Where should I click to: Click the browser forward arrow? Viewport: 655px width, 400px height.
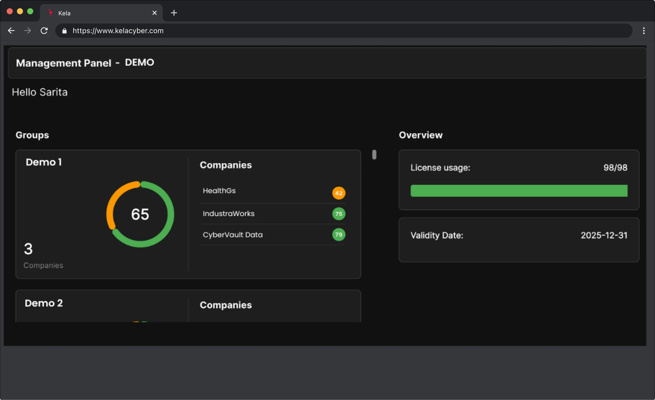(28, 31)
